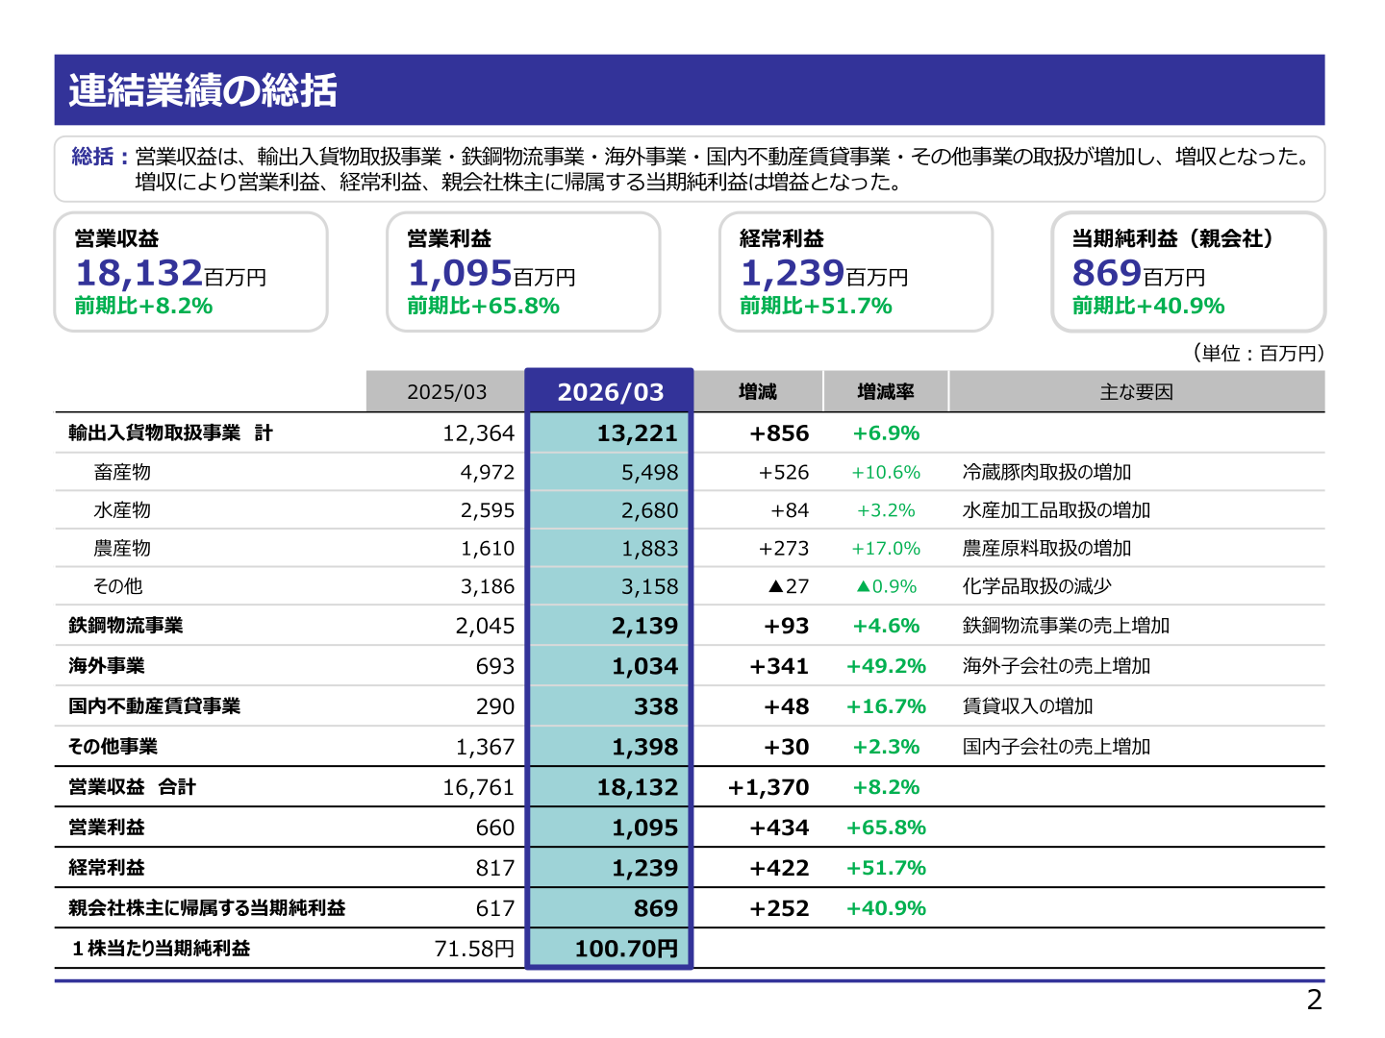Image resolution: width=1385 pixels, height=1038 pixels.
Task: Click the 71.58円 cell
Action: point(474,949)
